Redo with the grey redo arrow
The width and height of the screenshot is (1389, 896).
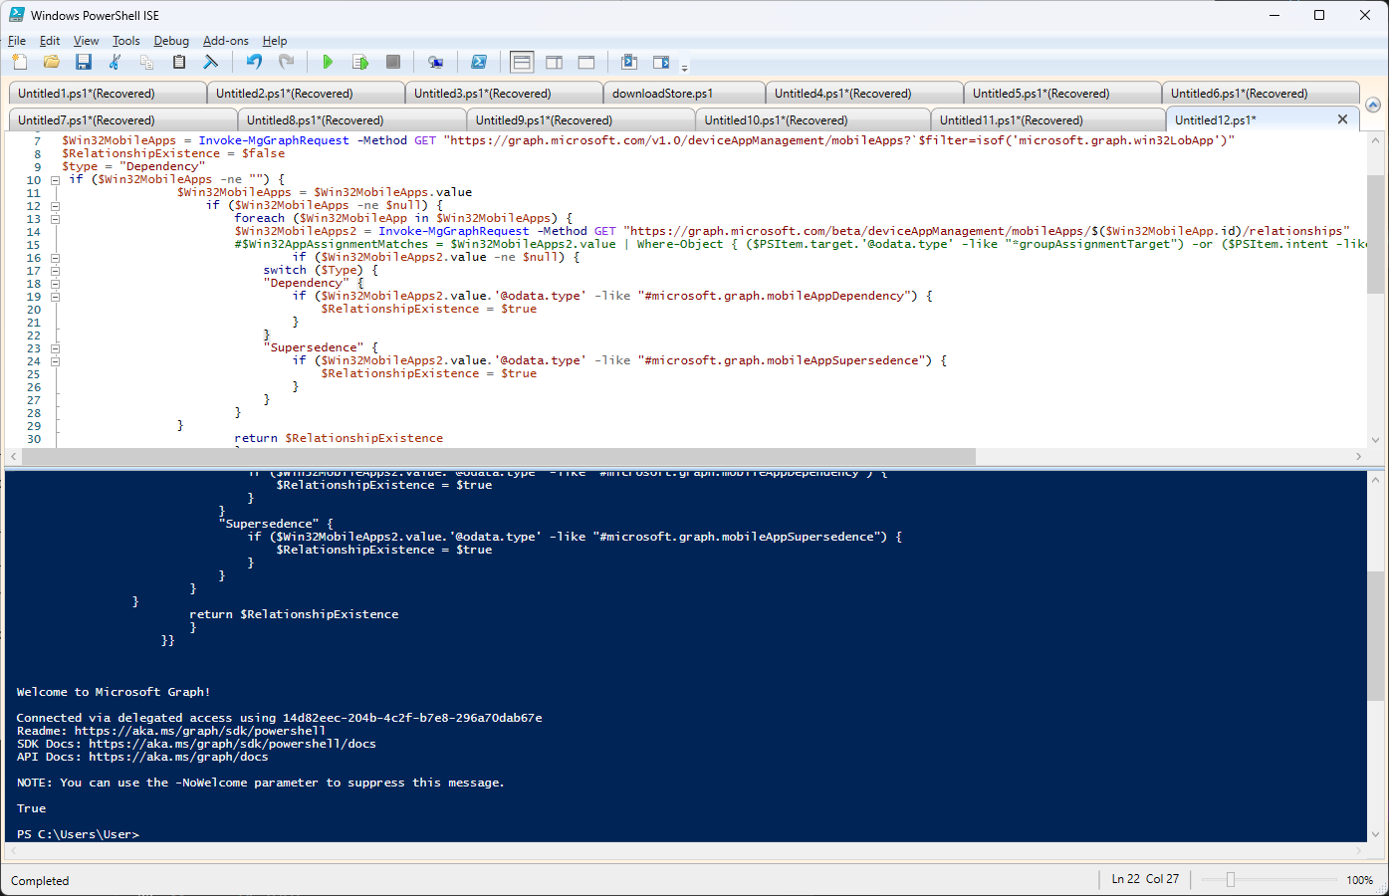(286, 62)
